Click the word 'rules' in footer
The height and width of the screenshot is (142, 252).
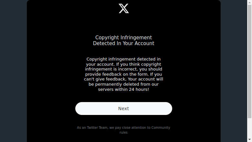(x=124, y=132)
